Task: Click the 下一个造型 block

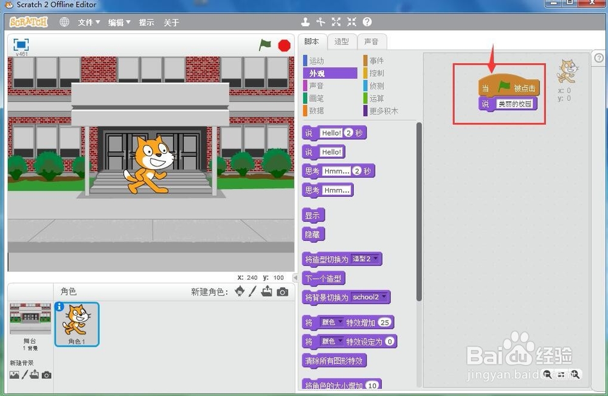Action: (324, 279)
